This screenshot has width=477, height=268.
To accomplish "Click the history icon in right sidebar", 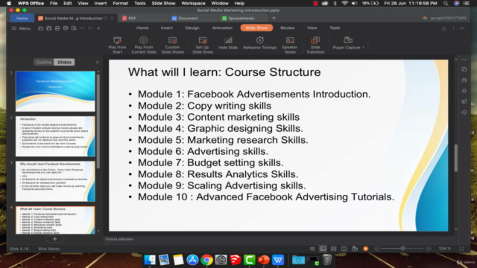I will [x=464, y=112].
